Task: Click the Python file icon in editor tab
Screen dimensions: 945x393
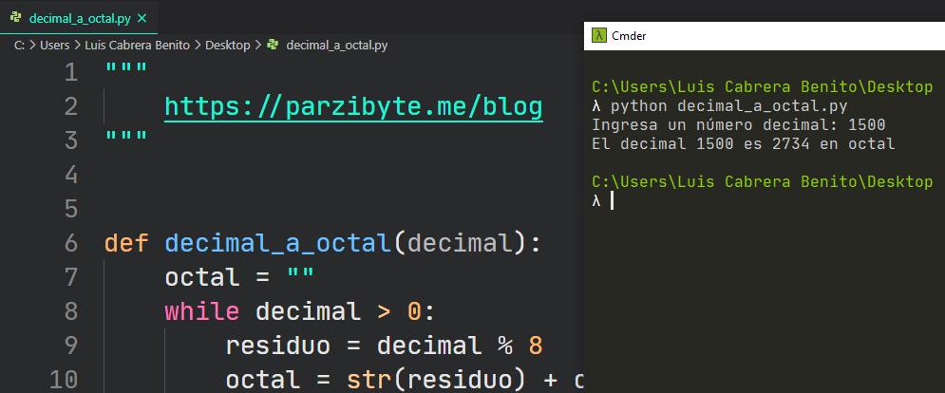Action: (x=16, y=18)
